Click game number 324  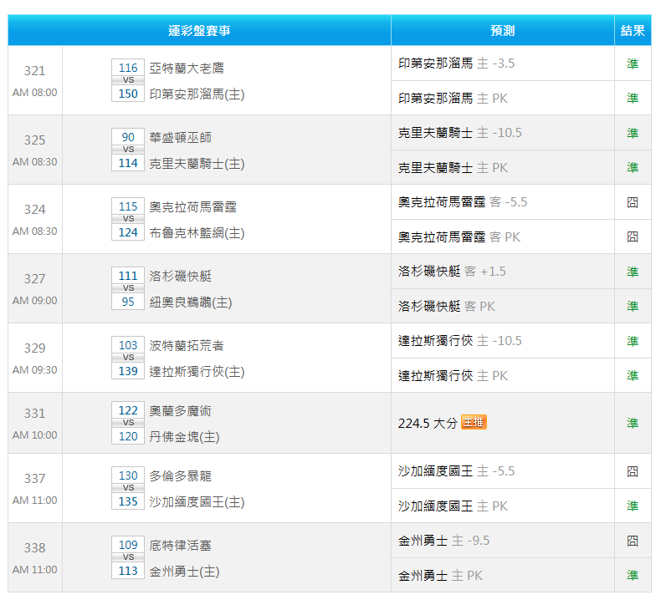pos(34,209)
